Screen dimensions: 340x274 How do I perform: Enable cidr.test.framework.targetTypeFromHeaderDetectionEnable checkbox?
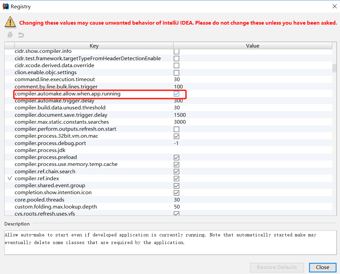tap(176, 59)
